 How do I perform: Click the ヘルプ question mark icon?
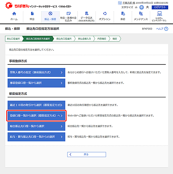[166, 29]
